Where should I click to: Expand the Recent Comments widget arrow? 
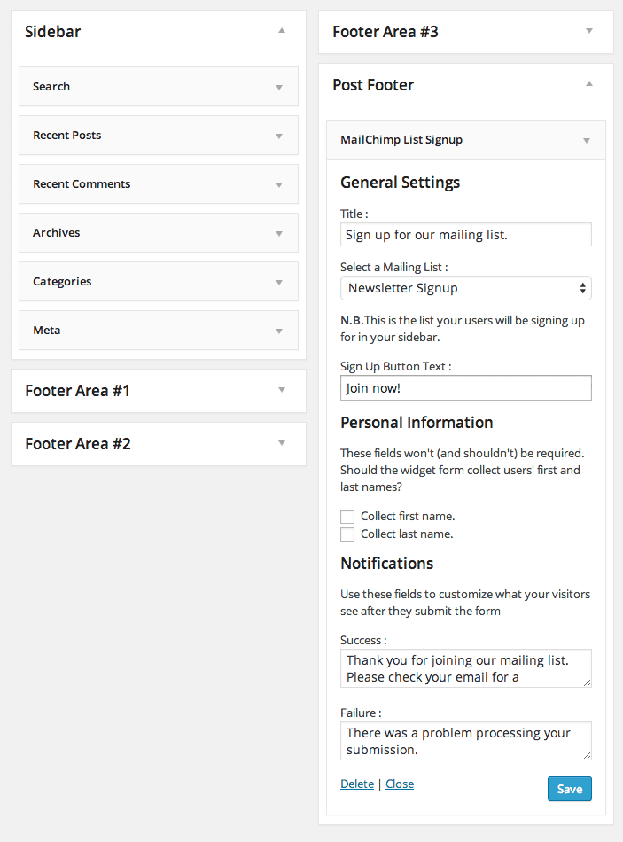click(x=279, y=184)
